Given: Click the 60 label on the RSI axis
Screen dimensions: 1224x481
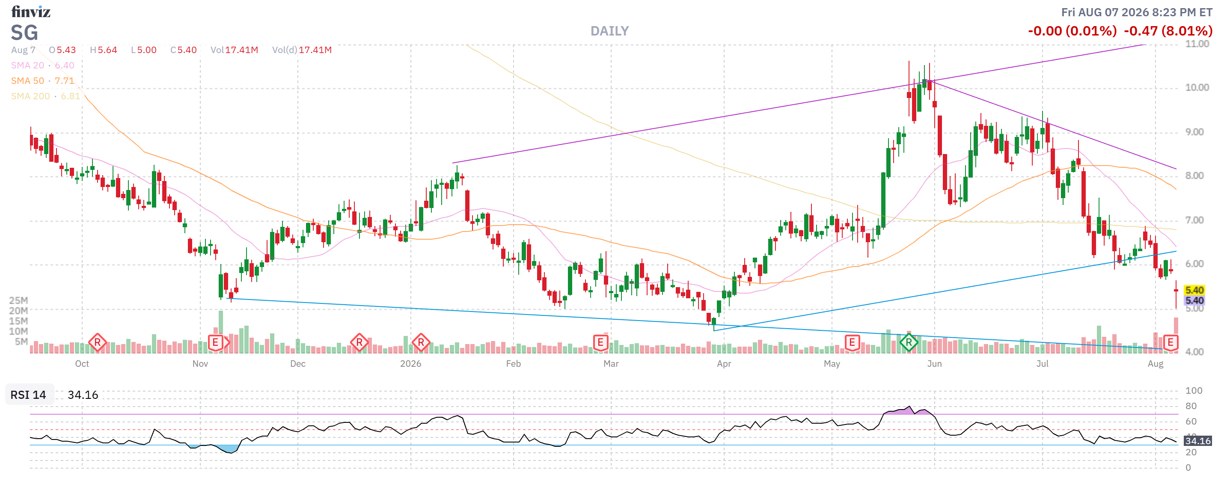Looking at the screenshot, I should (1191, 422).
